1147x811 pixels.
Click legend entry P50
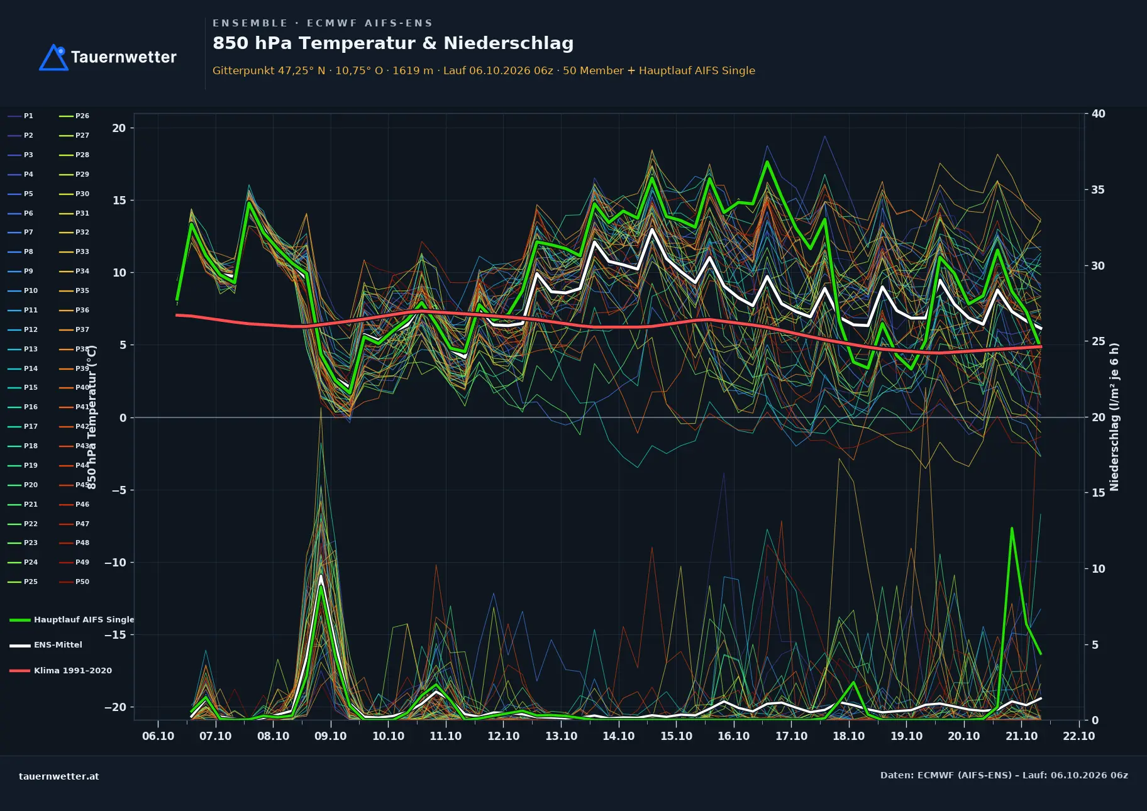pos(74,582)
